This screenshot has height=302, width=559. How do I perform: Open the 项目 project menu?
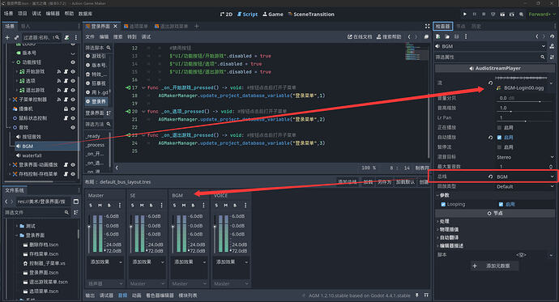(x=22, y=14)
